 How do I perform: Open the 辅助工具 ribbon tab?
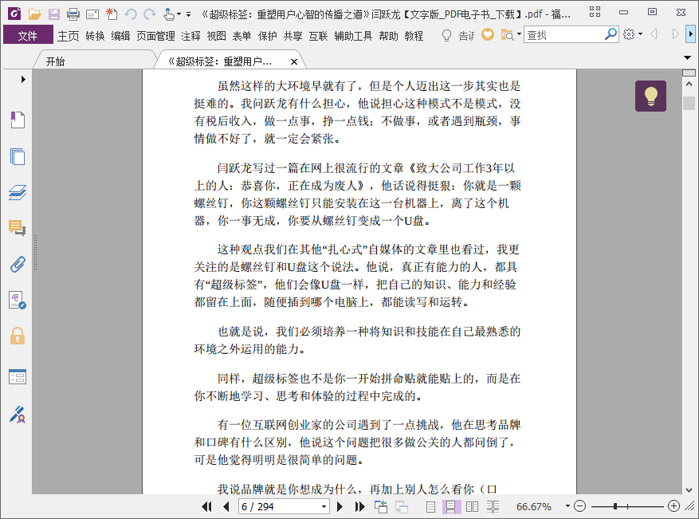[x=353, y=36]
